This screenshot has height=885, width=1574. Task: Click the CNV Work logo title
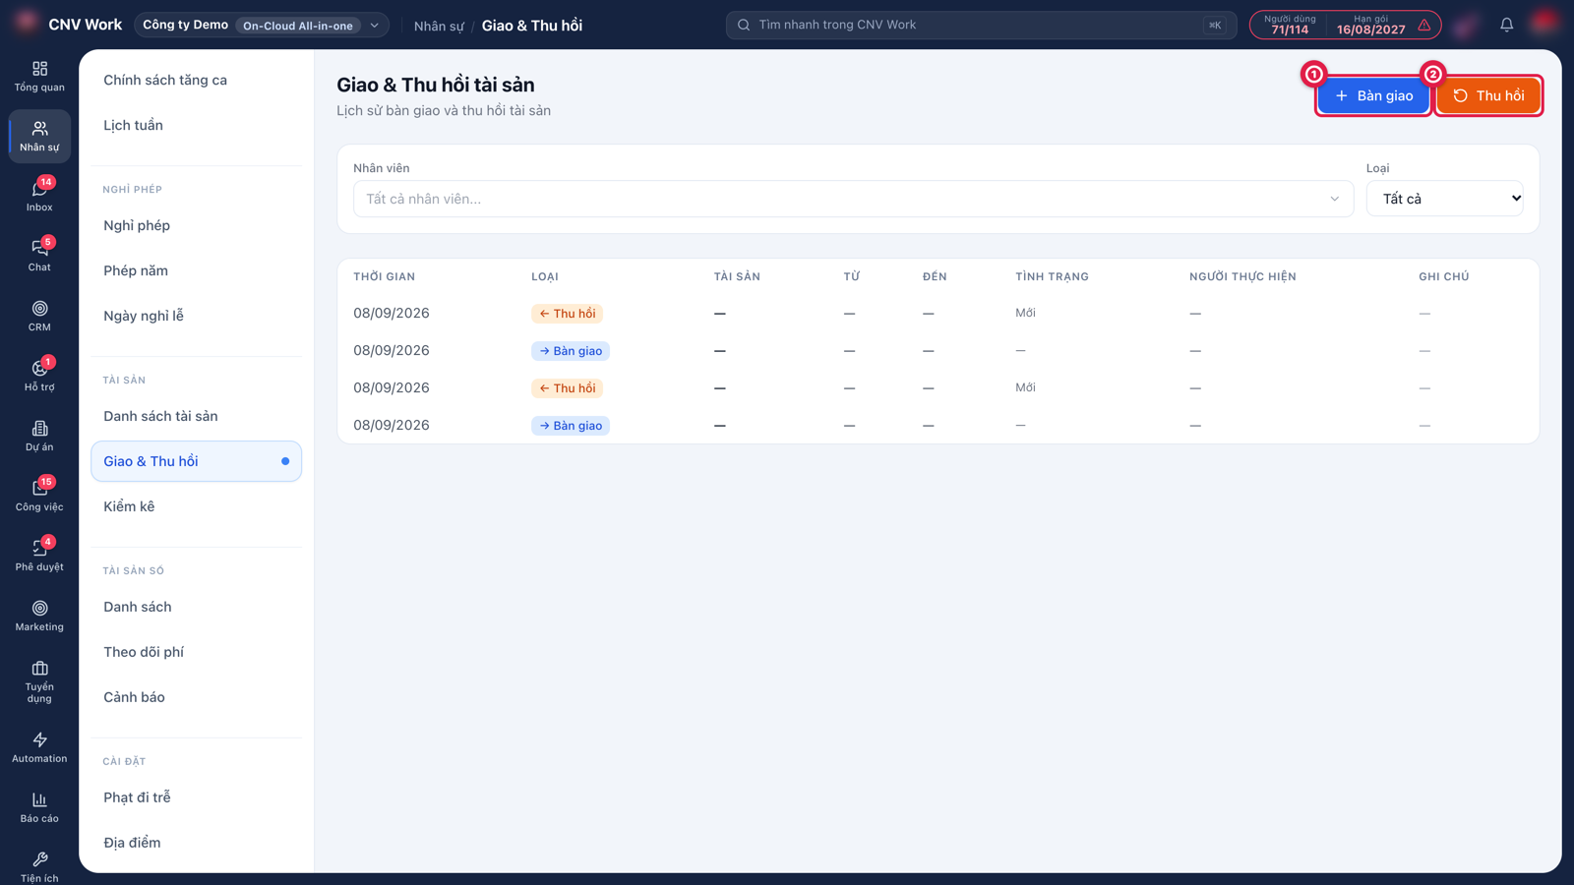[86, 25]
